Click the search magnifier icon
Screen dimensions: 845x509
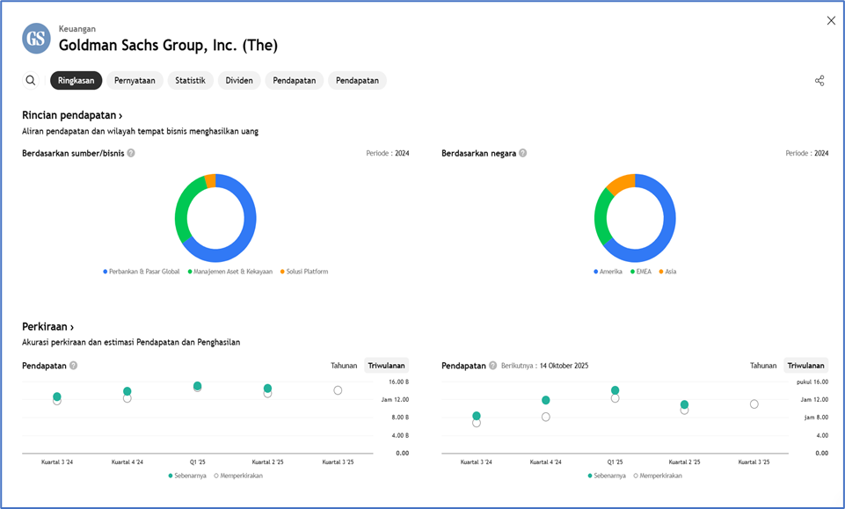pos(31,81)
